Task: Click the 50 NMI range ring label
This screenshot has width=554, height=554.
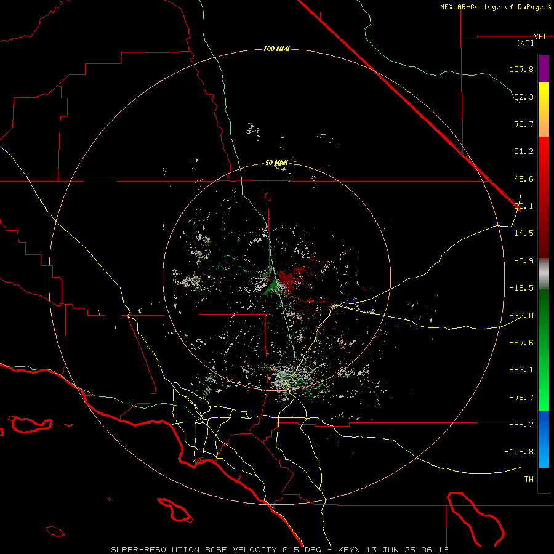Action: (276, 163)
